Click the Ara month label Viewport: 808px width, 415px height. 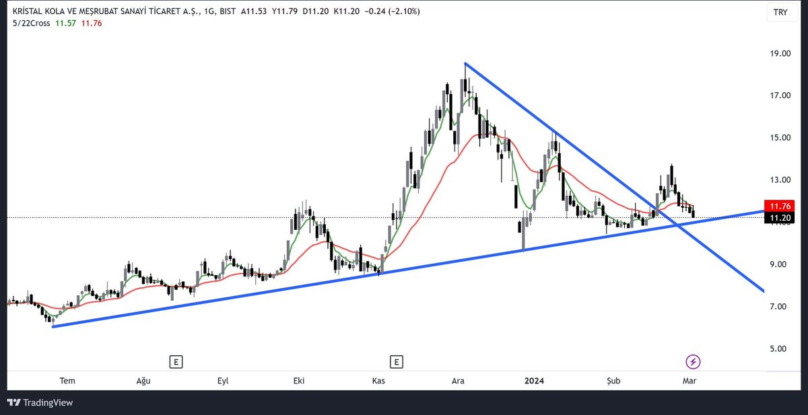(x=458, y=381)
